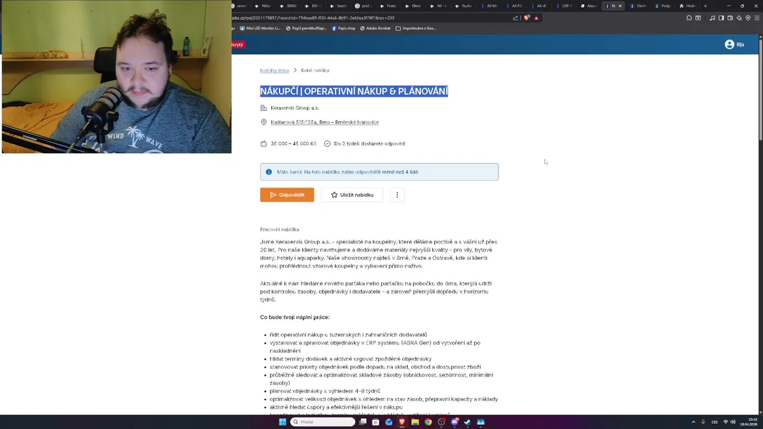Image resolution: width=763 pixels, height=429 pixels.
Task: Switch to the AK-47 browser tab
Action: click(538, 6)
